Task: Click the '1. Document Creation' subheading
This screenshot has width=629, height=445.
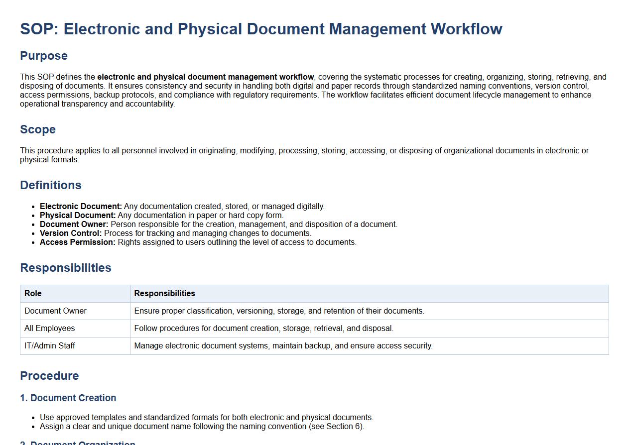Action: 68,398
